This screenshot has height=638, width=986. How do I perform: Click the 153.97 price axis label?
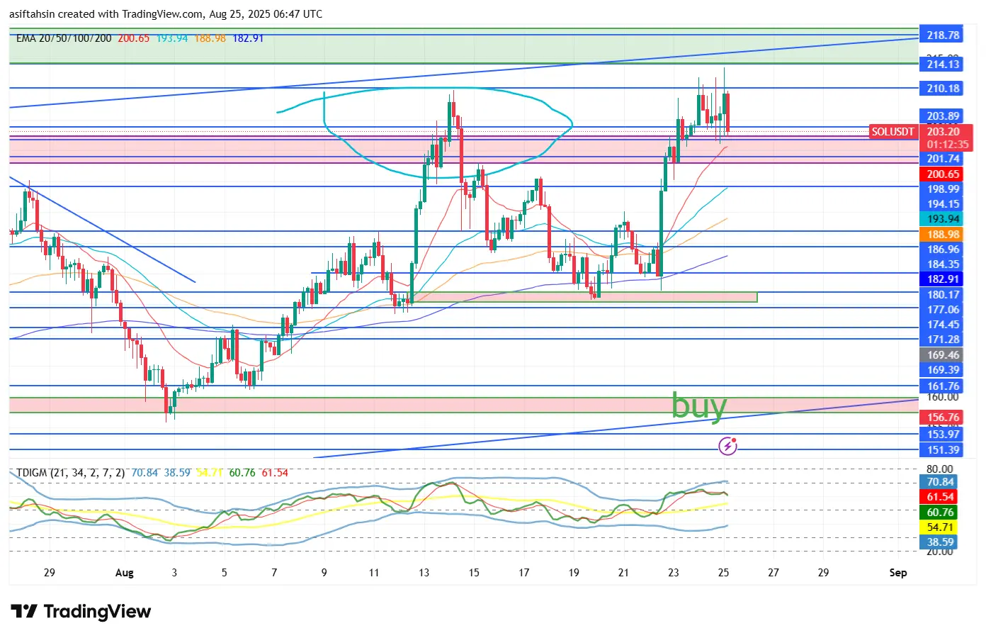coord(943,435)
